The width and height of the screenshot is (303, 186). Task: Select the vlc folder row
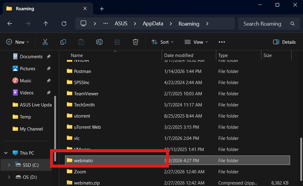pyautogui.click(x=177, y=138)
